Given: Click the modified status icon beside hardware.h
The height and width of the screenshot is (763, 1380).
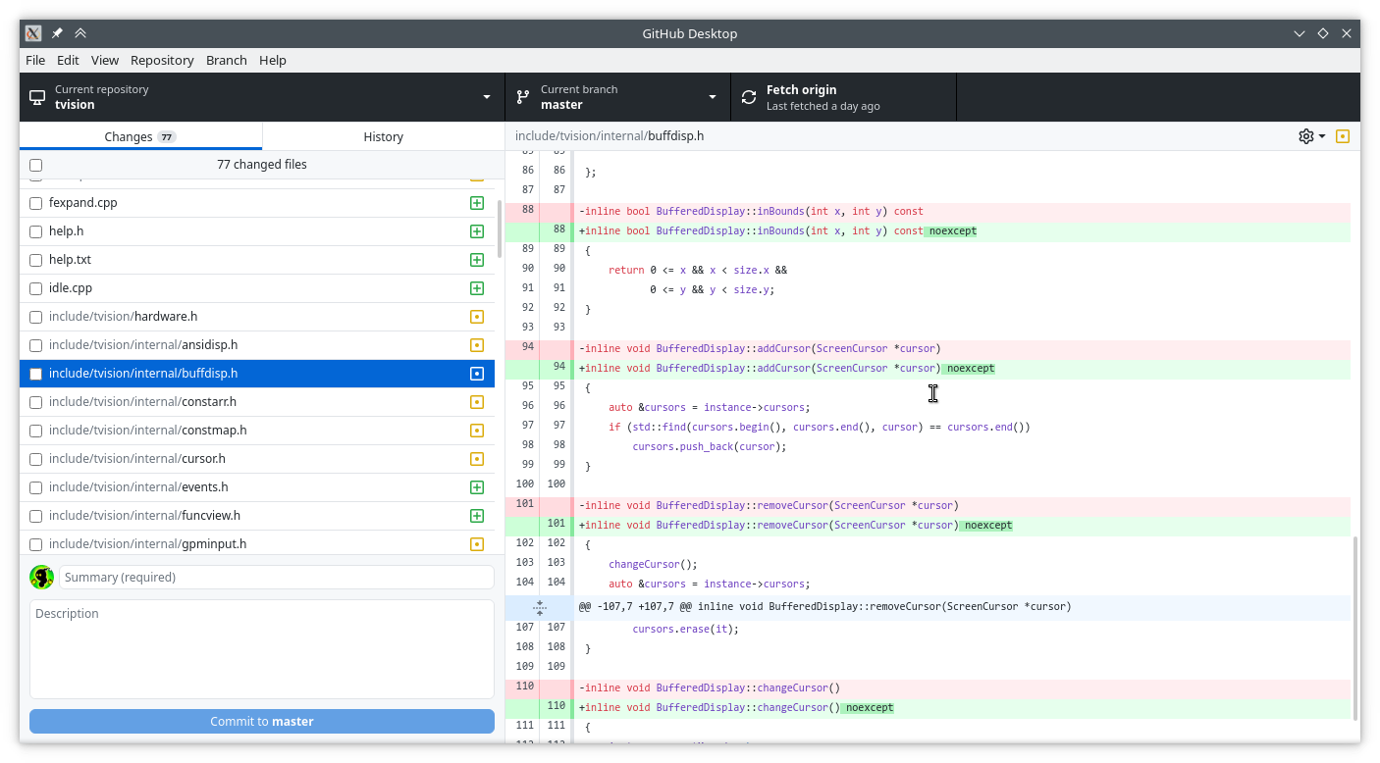Looking at the screenshot, I should tap(477, 317).
